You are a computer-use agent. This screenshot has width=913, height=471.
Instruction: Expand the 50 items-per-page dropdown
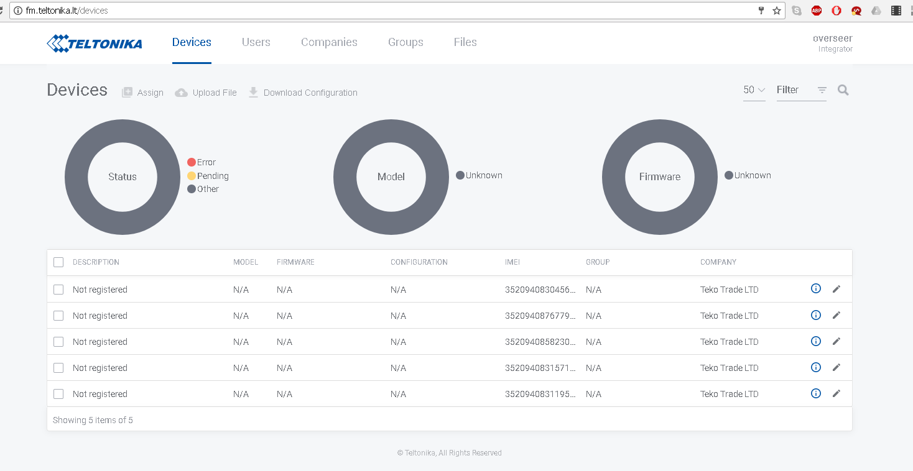(x=754, y=90)
